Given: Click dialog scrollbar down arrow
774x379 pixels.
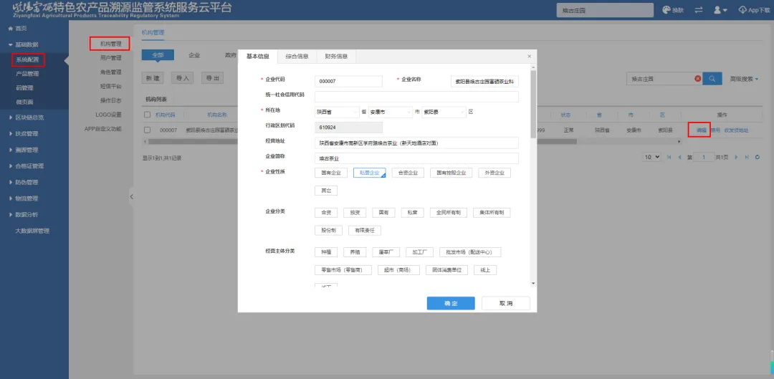Looking at the screenshot, I should (x=532, y=283).
